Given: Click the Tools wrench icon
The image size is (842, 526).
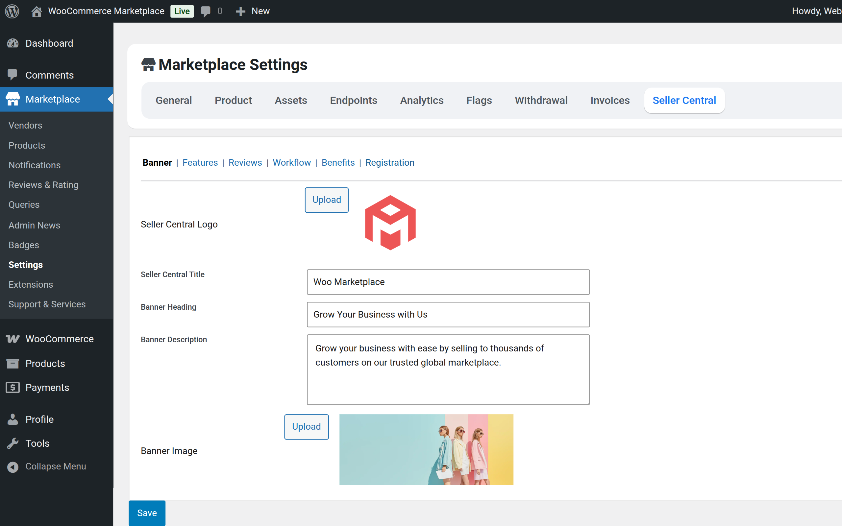Looking at the screenshot, I should 13,443.
